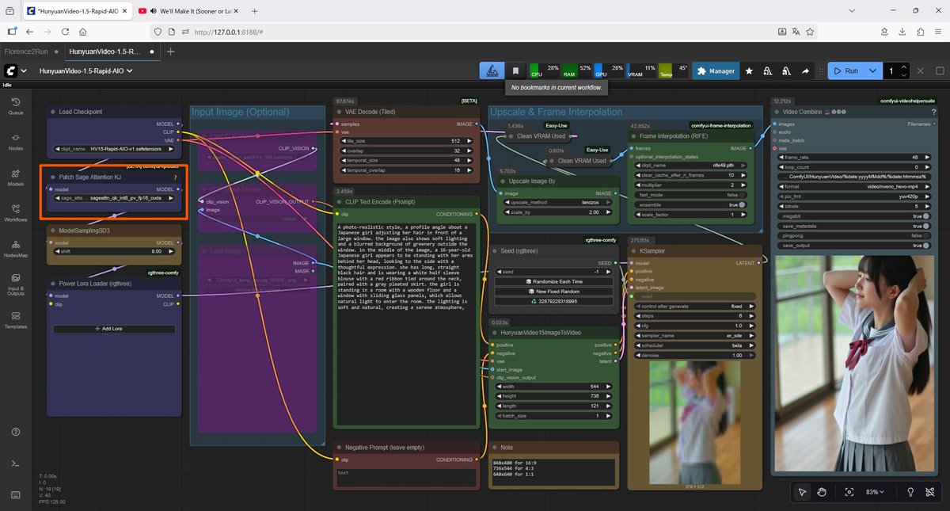Click the star favorites icon in toolbar
Screen dimensions: 950x511
[749, 71]
